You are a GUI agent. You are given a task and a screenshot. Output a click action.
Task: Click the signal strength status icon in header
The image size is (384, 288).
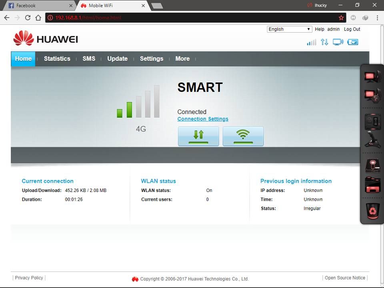[x=312, y=42]
